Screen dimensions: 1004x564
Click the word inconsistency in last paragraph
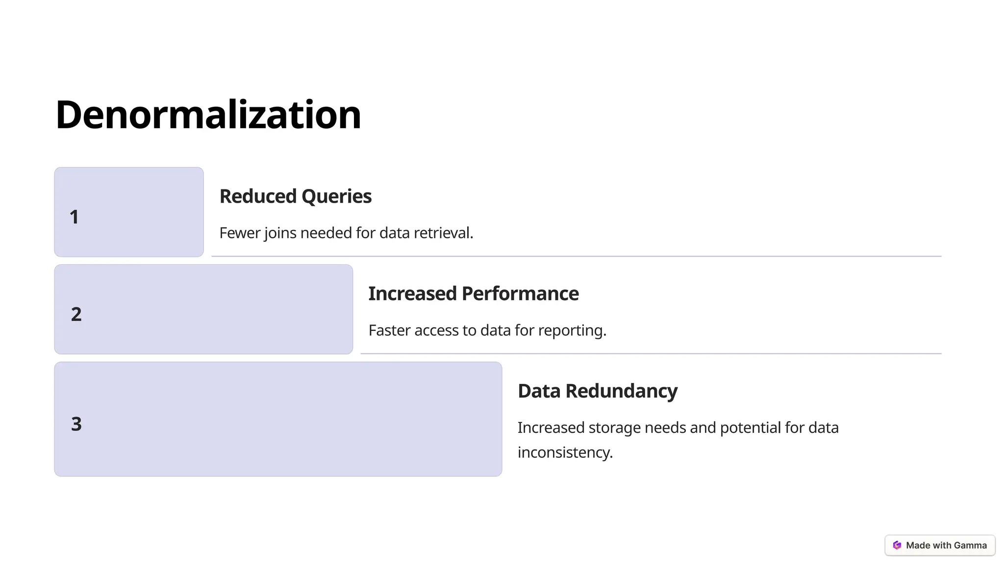click(565, 452)
